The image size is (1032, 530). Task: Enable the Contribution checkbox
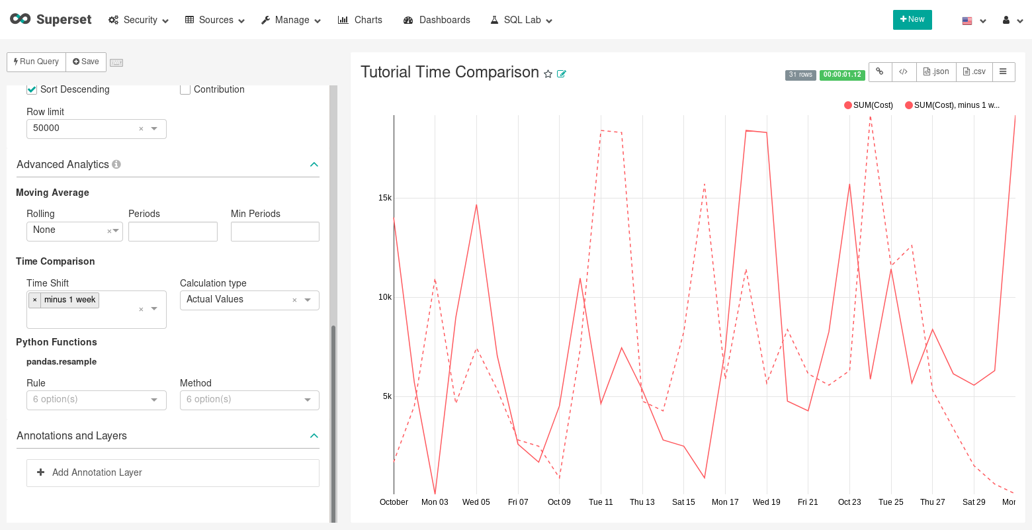click(x=185, y=89)
